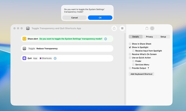
Task: Switch to the Privacy tab
Action: (x=149, y=37)
